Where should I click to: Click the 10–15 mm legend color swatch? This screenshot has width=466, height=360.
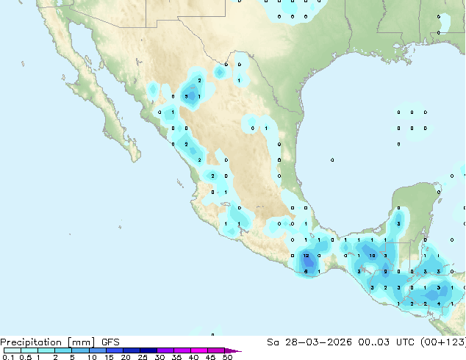pyautogui.click(x=98, y=350)
